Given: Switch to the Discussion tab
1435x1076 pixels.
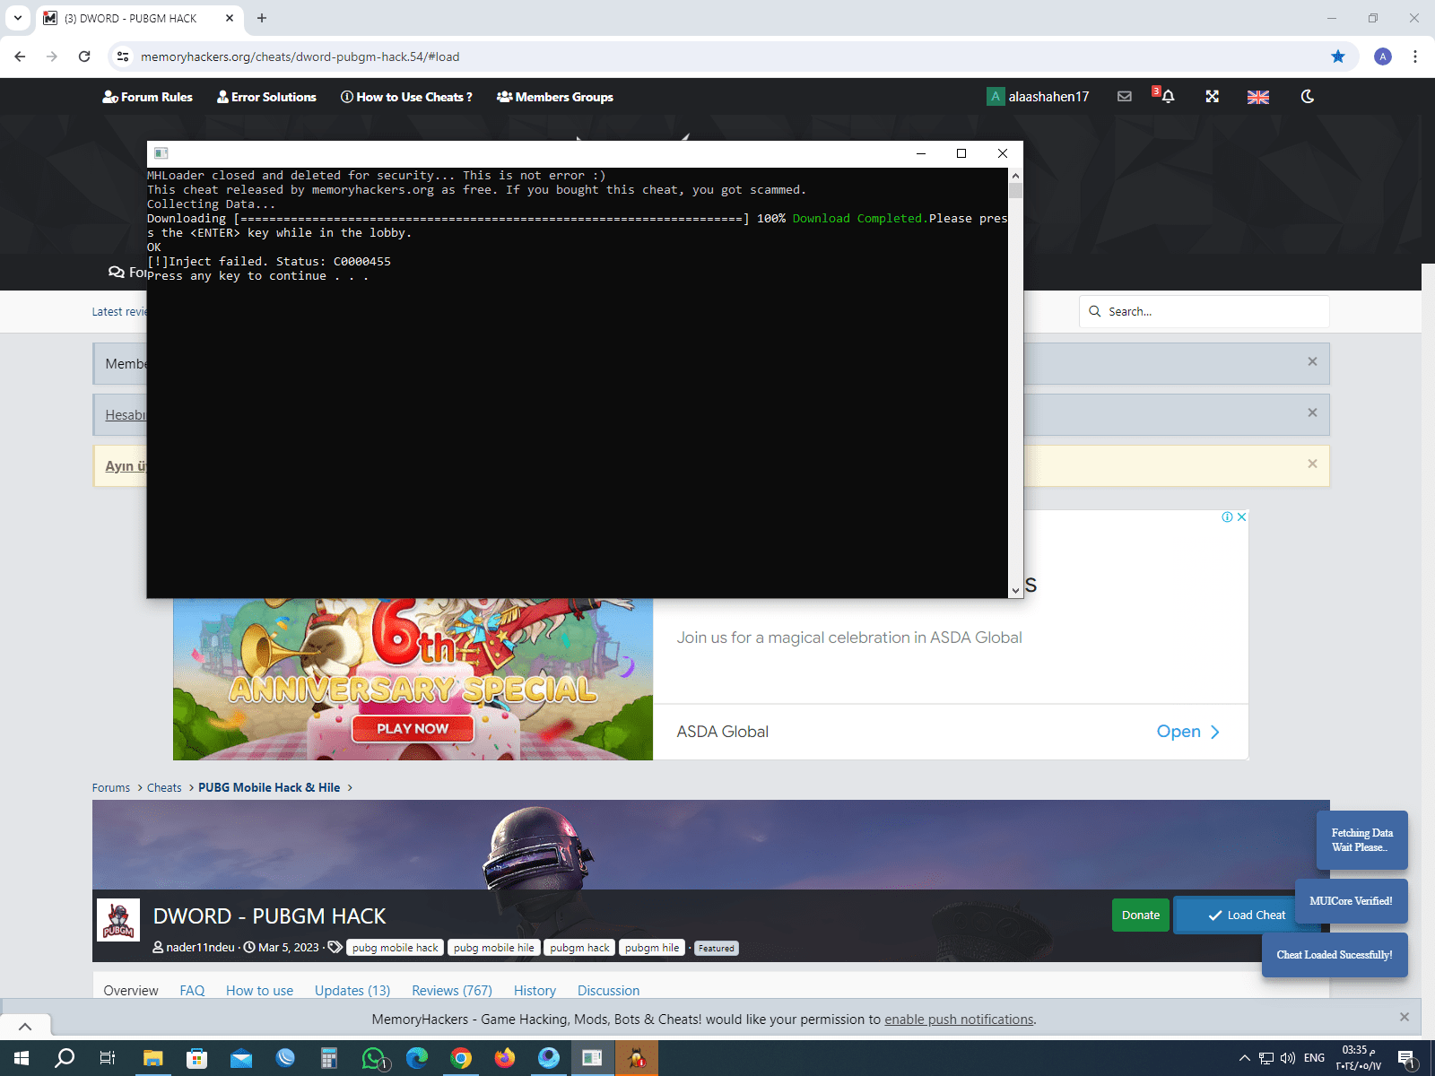Looking at the screenshot, I should [x=608, y=990].
